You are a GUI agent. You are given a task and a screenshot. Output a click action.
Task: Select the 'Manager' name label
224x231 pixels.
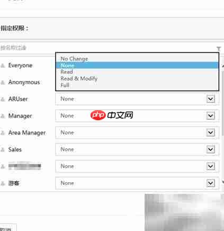20,116
